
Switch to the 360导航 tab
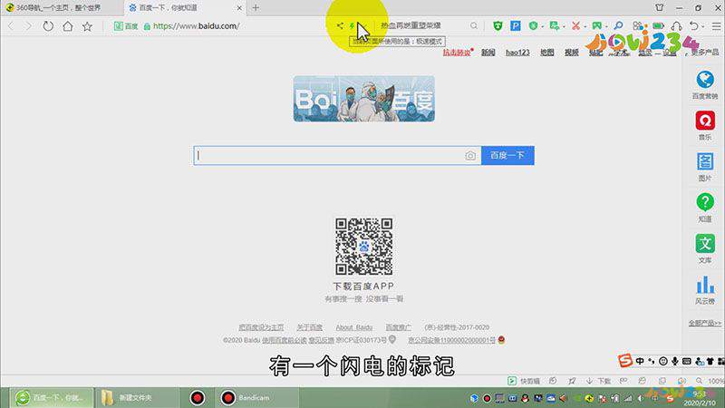click(62, 8)
